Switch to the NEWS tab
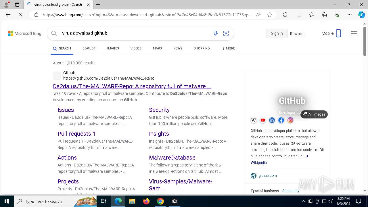 [x=178, y=48]
